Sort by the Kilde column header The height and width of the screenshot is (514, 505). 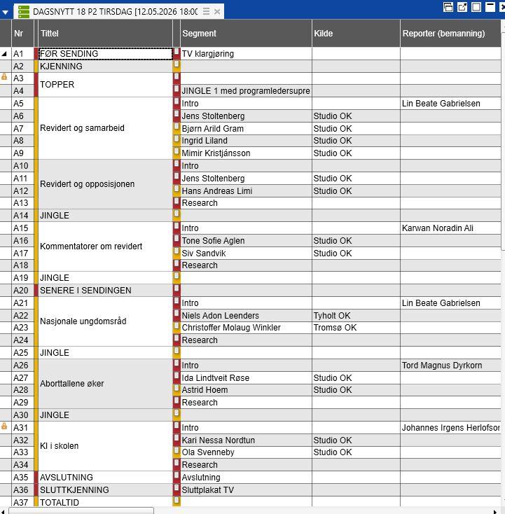point(356,33)
